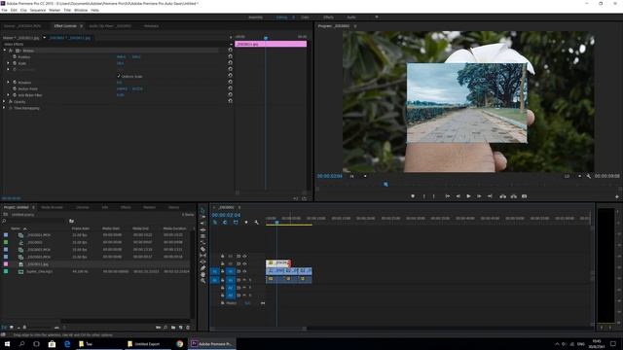Click the pink label of jpg item
Image resolution: width=623 pixels, height=350 pixels.
pyautogui.click(x=6, y=263)
